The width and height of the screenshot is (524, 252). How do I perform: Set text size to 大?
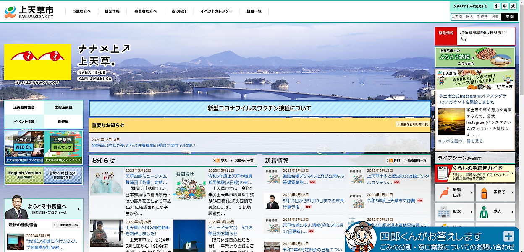[513, 6]
